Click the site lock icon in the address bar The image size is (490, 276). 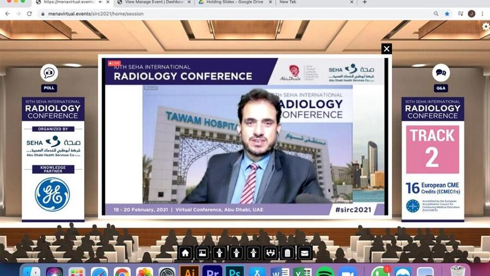click(43, 14)
